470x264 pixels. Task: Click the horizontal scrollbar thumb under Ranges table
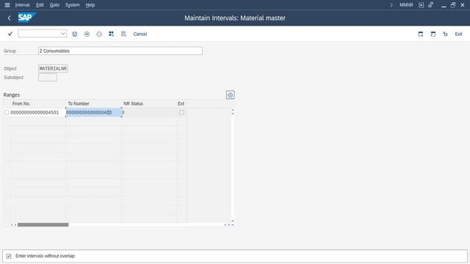tap(43, 225)
